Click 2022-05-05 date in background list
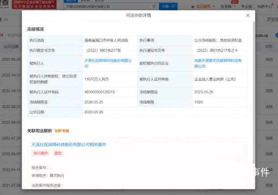 coord(11,154)
